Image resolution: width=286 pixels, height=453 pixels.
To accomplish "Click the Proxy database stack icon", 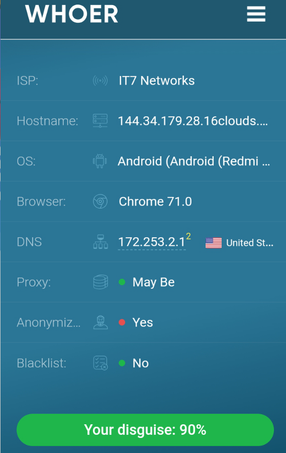I will click(101, 282).
